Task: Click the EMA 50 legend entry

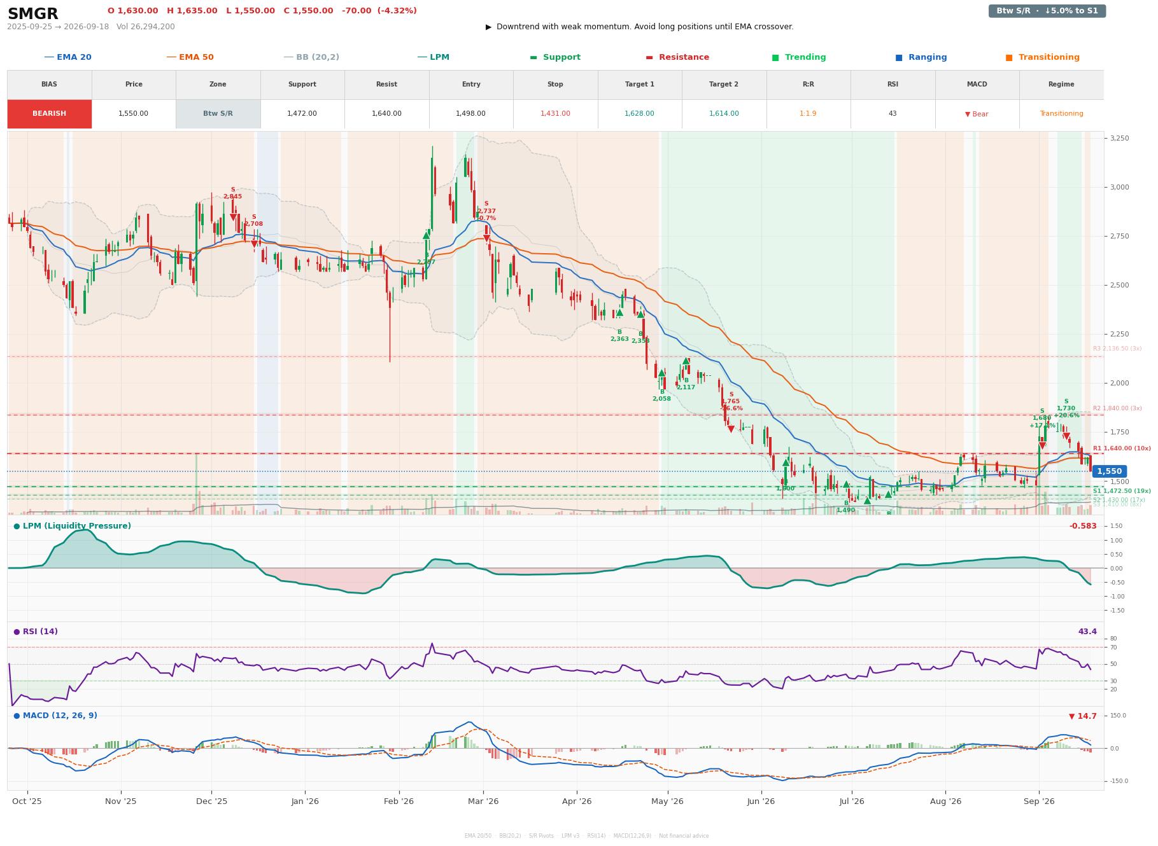Action: (x=190, y=57)
